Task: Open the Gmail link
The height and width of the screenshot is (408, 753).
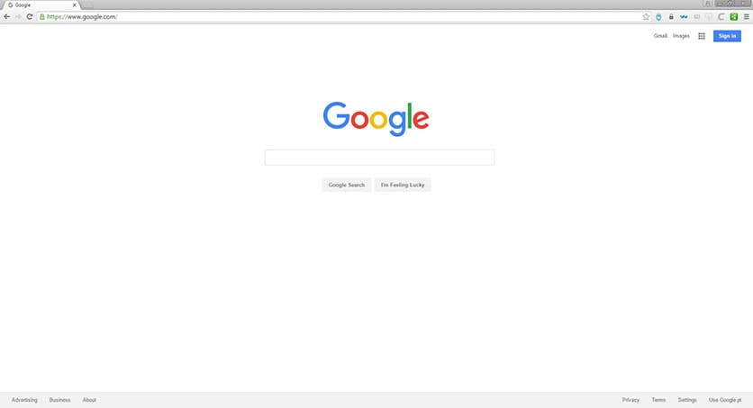Action: pyautogui.click(x=660, y=36)
